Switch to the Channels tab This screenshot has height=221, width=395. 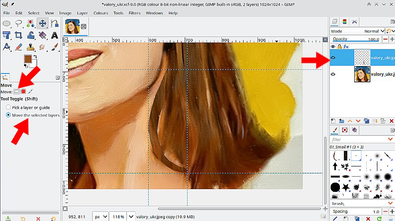[345, 22]
